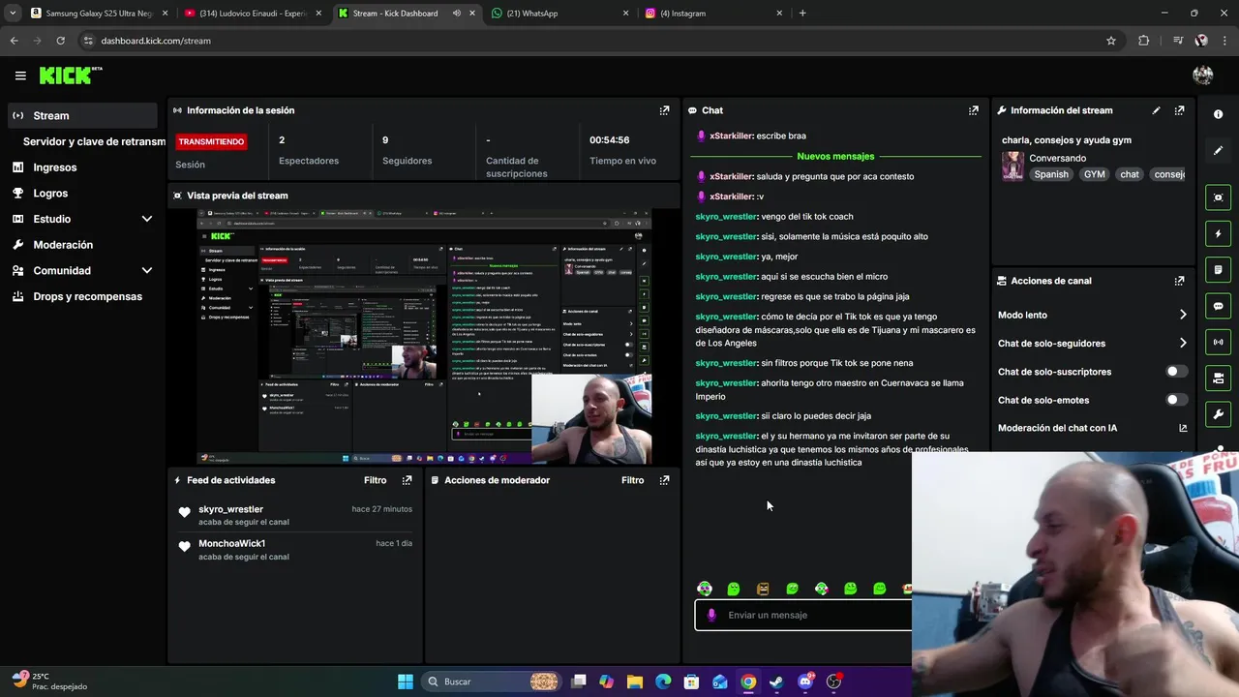The width and height of the screenshot is (1239, 697).
Task: Pop out the Información del stream panel
Action: (1179, 110)
